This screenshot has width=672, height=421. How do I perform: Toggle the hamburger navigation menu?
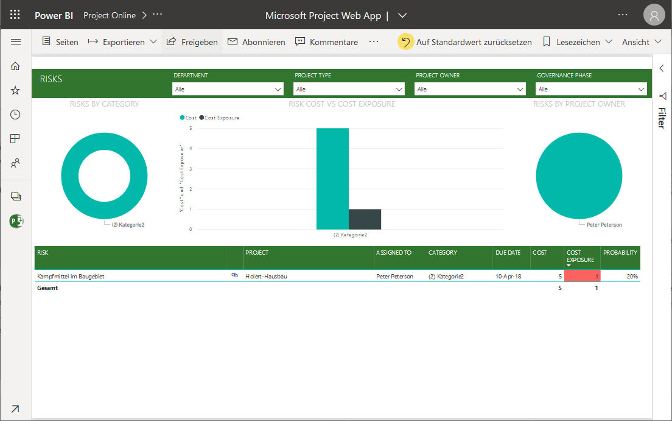coord(15,41)
